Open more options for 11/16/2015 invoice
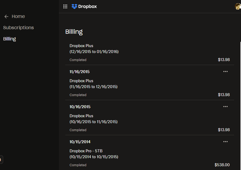 pyautogui.click(x=225, y=71)
